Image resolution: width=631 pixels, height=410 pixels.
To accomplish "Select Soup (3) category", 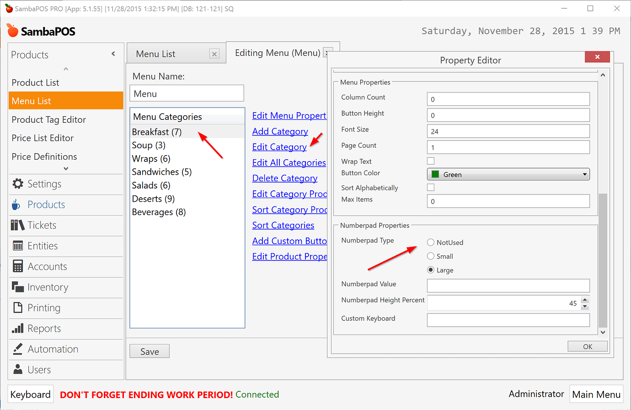I will (187, 145).
